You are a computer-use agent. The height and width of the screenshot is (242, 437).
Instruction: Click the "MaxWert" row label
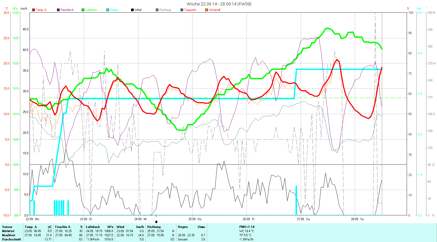click(x=9, y=235)
